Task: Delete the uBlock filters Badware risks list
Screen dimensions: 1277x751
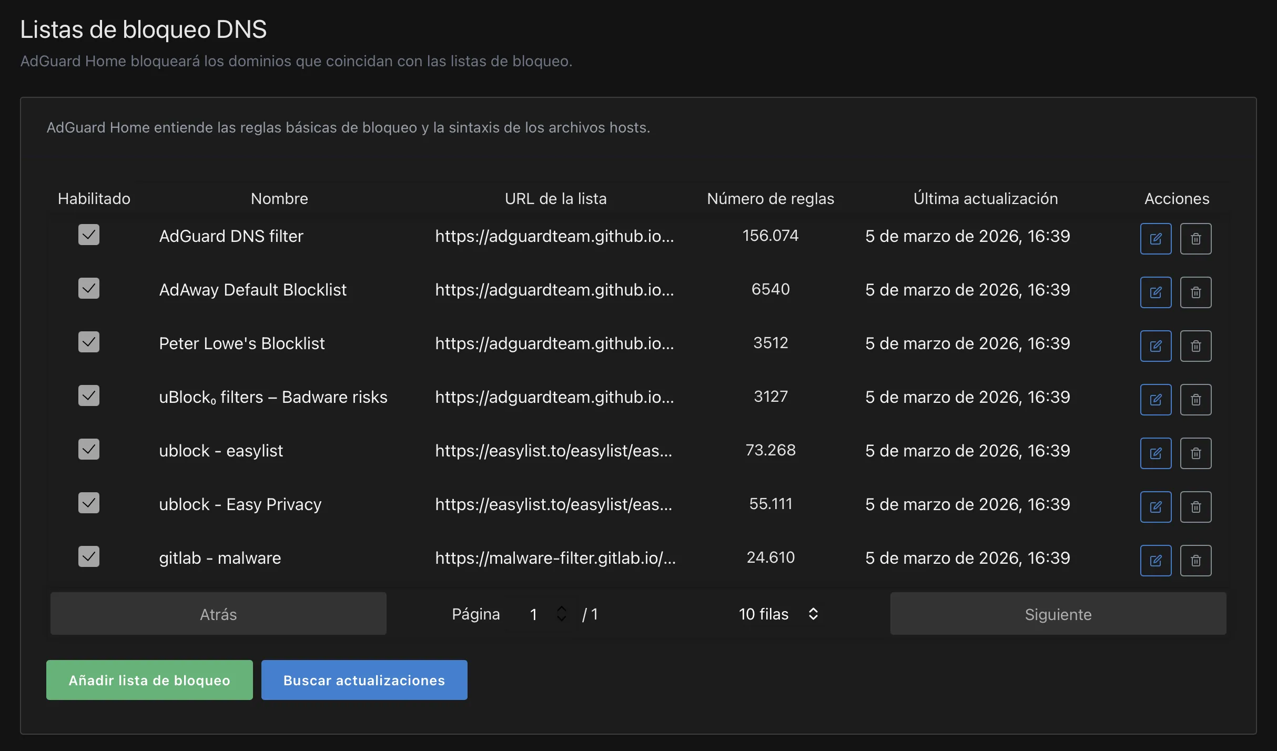Action: (x=1195, y=400)
